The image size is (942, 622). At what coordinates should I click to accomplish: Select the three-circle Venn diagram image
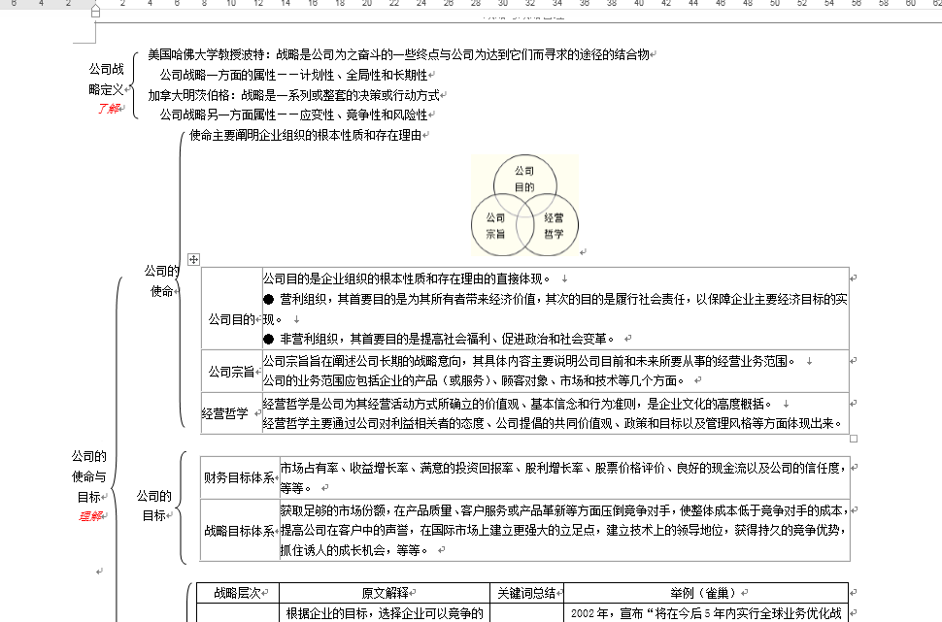point(525,206)
